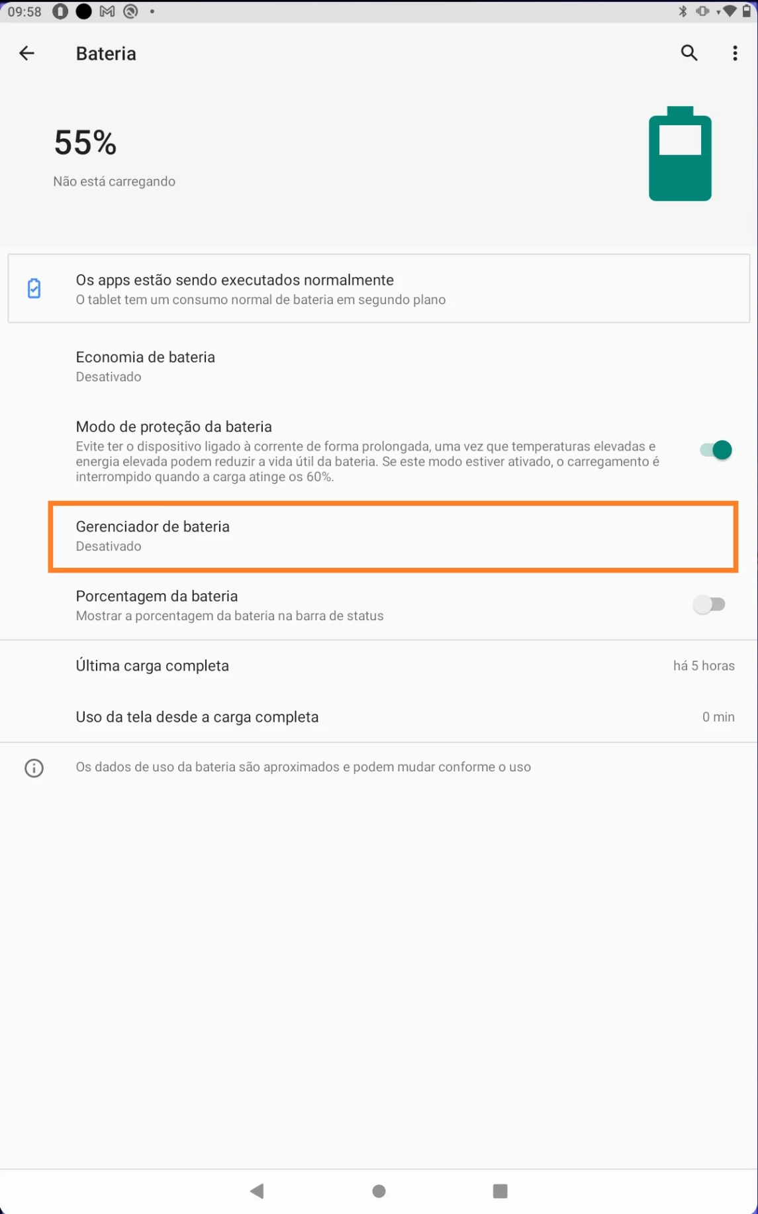Screen dimensions: 758x1214
Task: Tap the blue battery checkmark icon
Action: [x=34, y=288]
